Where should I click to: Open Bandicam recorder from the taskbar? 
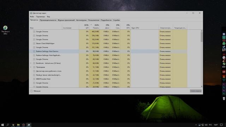(24, 125)
